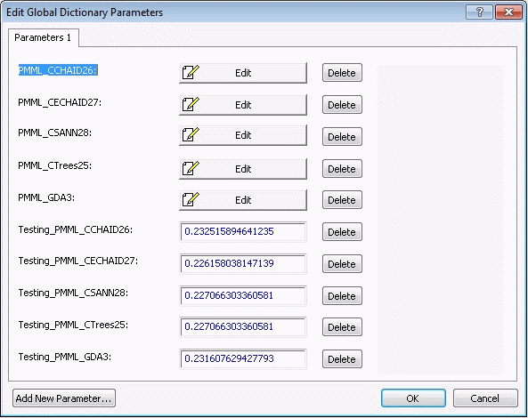Image resolution: width=528 pixels, height=418 pixels.
Task: Delete the PMML_CCHAID26 parameter
Action: 342,73
